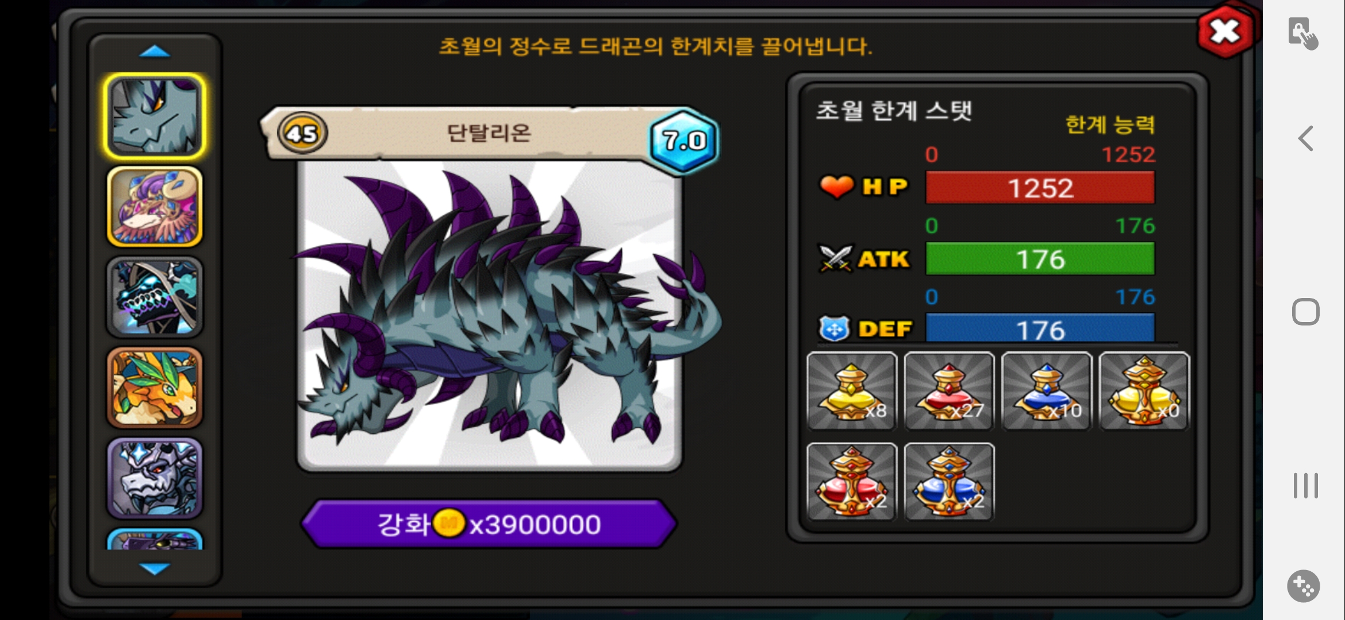Close the transcendence dialog with red X

(1225, 32)
